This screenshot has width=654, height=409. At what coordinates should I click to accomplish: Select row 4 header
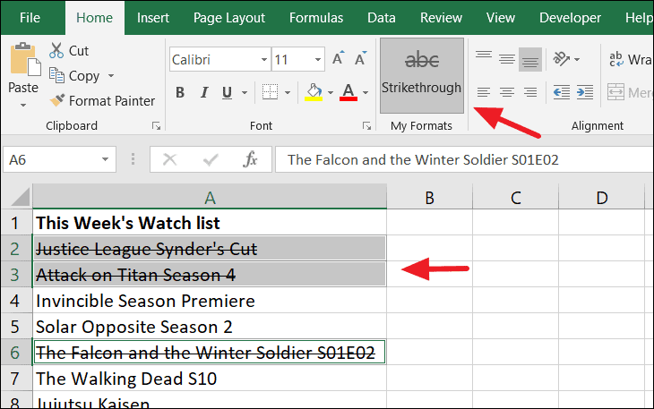click(15, 301)
